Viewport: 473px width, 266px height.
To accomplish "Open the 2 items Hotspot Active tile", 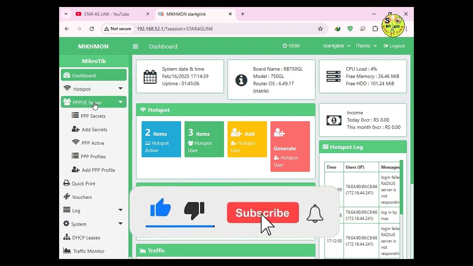I will [x=161, y=139].
